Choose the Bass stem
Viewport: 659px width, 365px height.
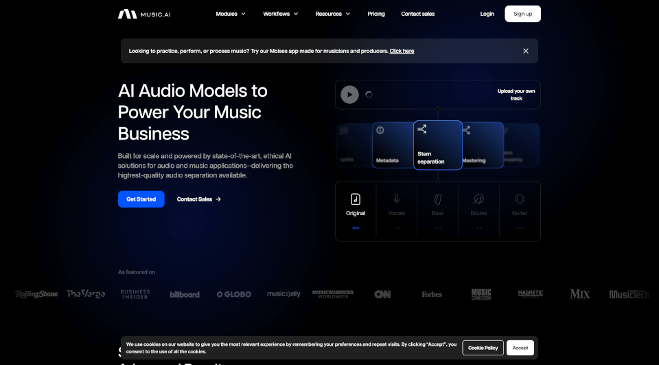click(437, 211)
